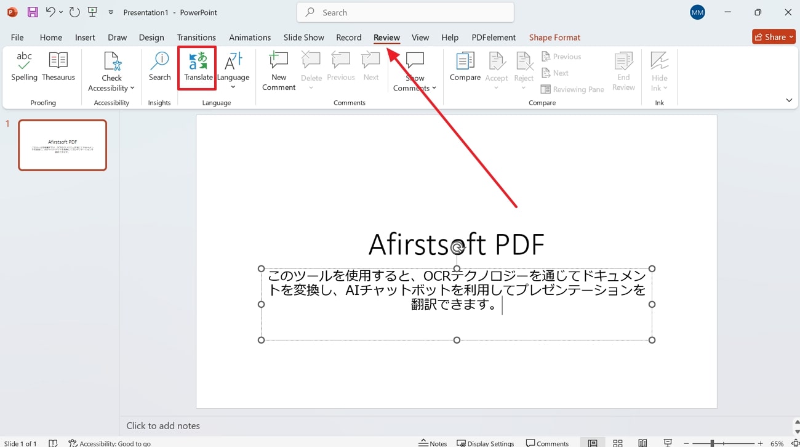
Task: Click the Translate tool
Action: tap(198, 67)
